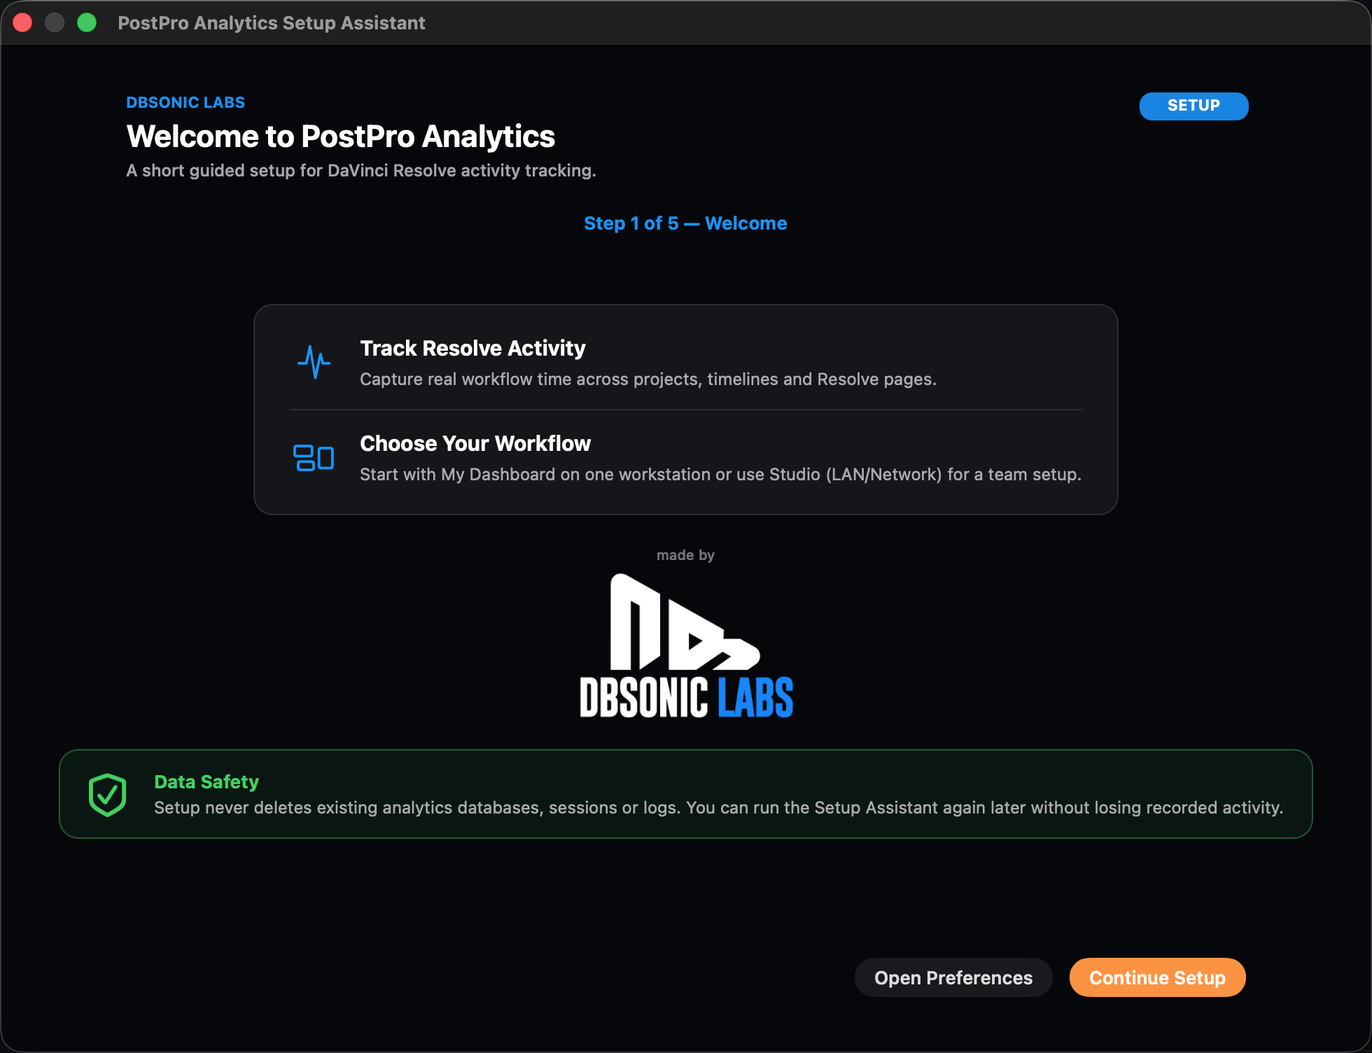Screen dimensions: 1372x1053
Task: Click the 'Welcome to PostPro Analytics' title
Action: tap(341, 137)
